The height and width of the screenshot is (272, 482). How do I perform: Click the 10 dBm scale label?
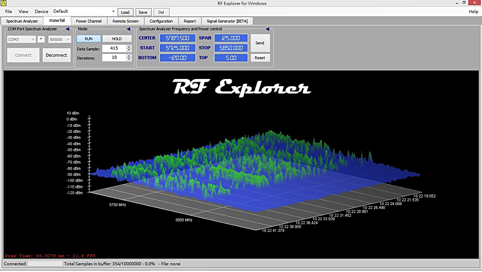[x=73, y=113]
